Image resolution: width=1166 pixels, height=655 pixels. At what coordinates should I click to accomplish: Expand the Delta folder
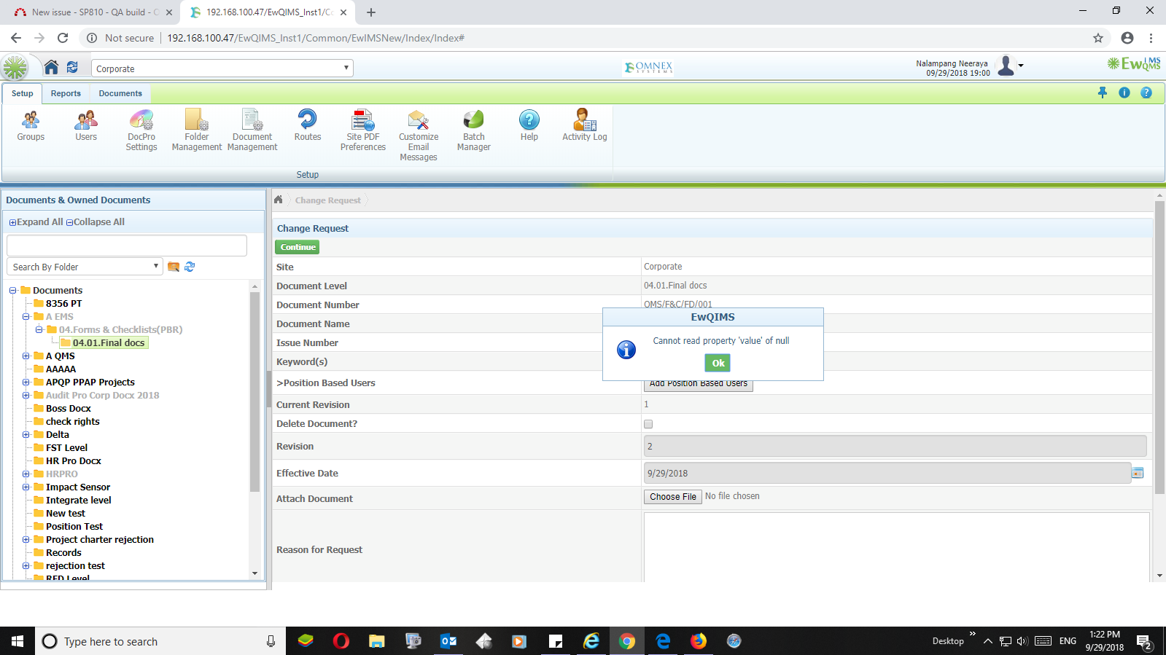pyautogui.click(x=26, y=434)
